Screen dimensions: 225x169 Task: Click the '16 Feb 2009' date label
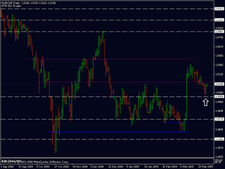pos(170,166)
